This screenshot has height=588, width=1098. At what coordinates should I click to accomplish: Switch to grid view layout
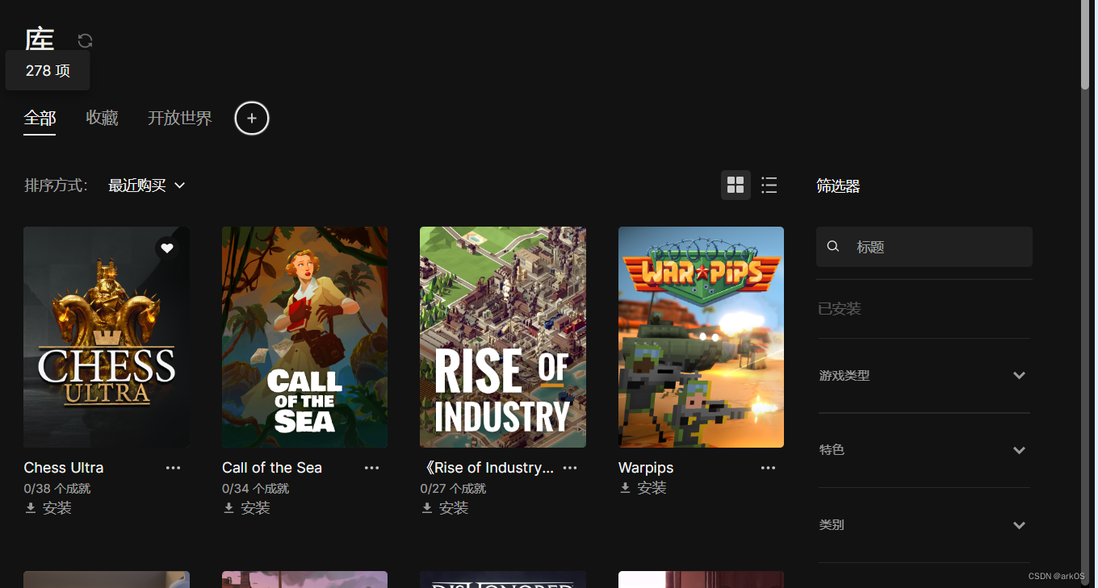(x=735, y=186)
